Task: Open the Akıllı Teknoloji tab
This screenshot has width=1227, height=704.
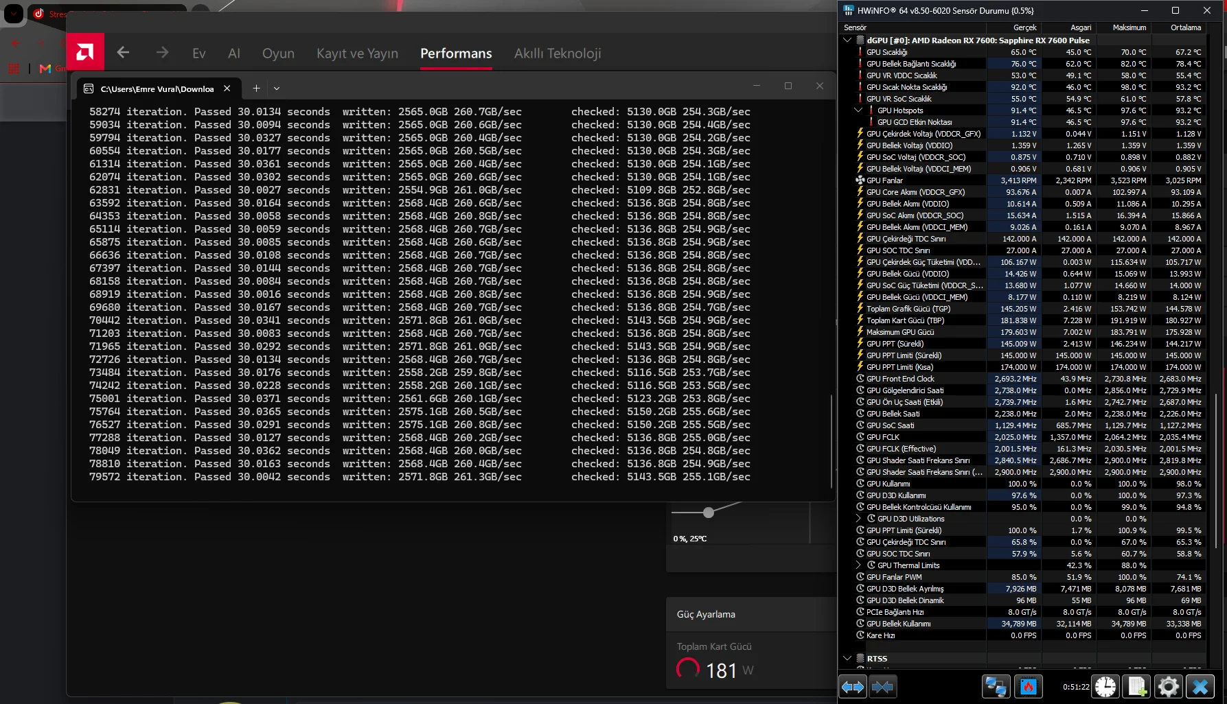Action: pos(558,53)
